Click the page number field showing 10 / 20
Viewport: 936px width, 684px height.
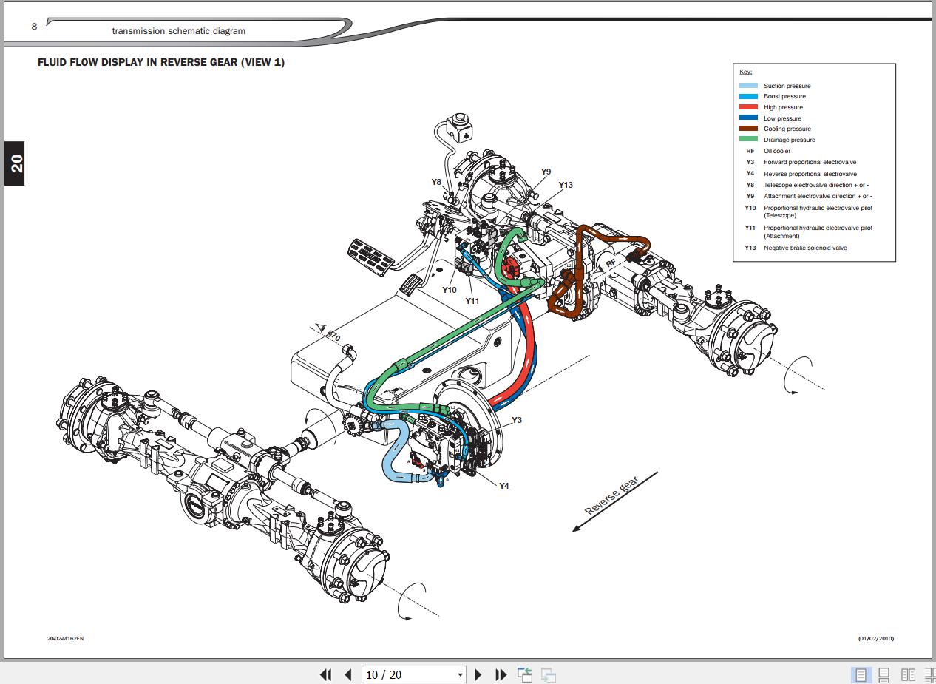click(408, 674)
